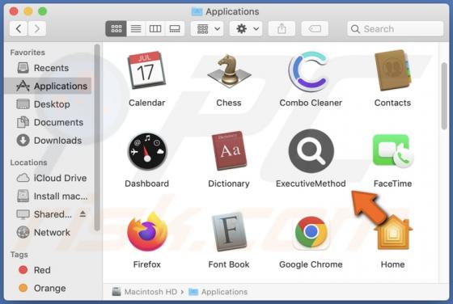Go back with the left arrow
The image size is (453, 304).
[x=19, y=28]
